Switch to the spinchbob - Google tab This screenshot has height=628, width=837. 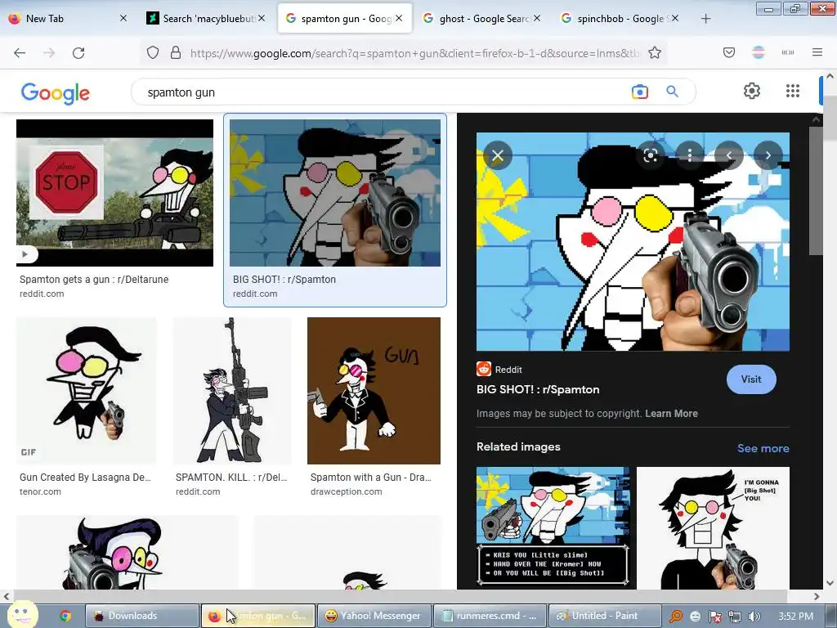[620, 19]
